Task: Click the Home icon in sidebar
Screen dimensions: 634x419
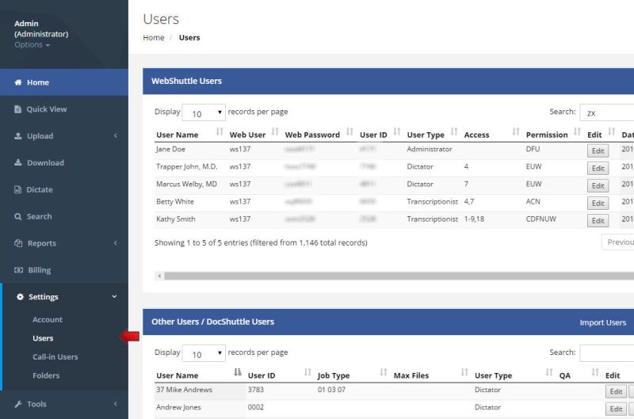Action: click(18, 82)
